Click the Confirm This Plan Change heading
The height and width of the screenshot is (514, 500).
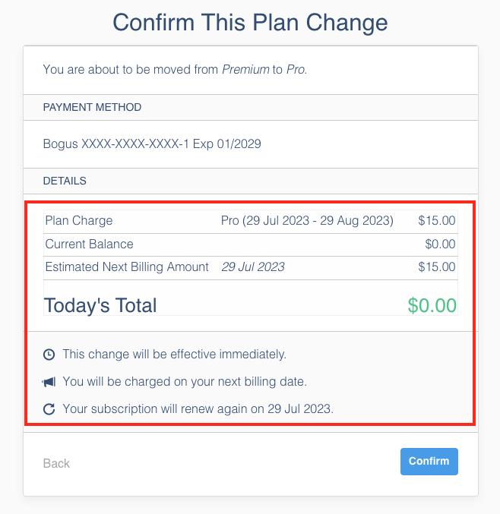pos(250,22)
